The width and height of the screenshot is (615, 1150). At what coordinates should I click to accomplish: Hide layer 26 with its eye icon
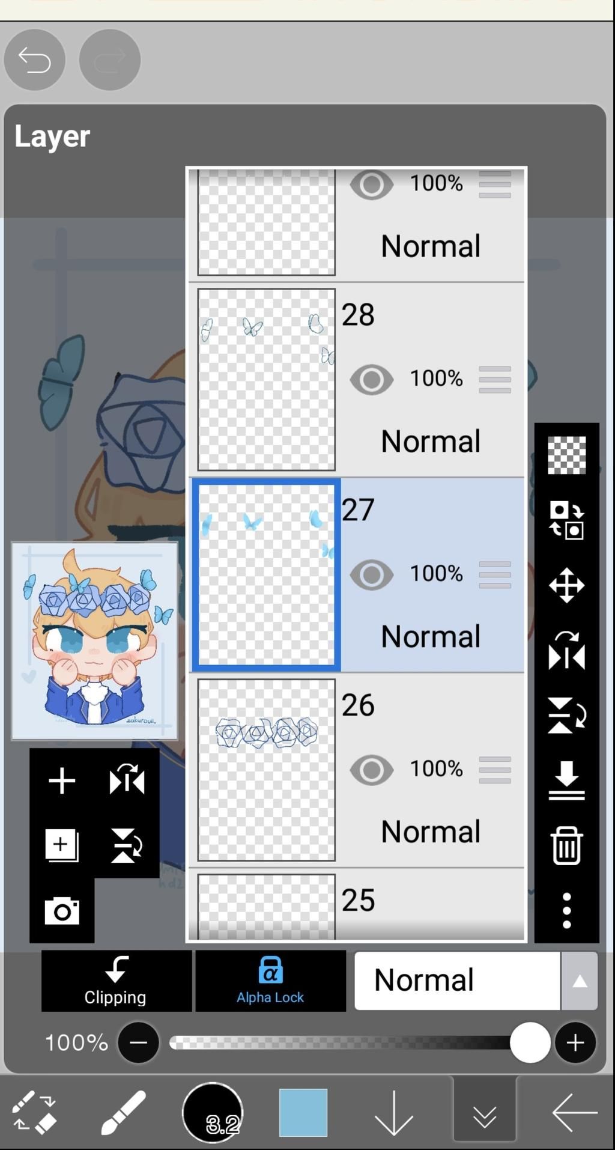(371, 770)
